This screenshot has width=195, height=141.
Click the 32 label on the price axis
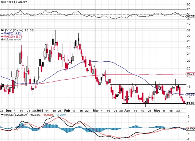pos(188,30)
